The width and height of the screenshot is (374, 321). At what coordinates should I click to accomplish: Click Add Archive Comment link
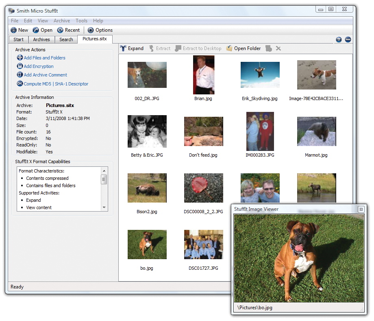[x=45, y=75]
